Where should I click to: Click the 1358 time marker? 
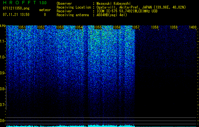point(155,27)
